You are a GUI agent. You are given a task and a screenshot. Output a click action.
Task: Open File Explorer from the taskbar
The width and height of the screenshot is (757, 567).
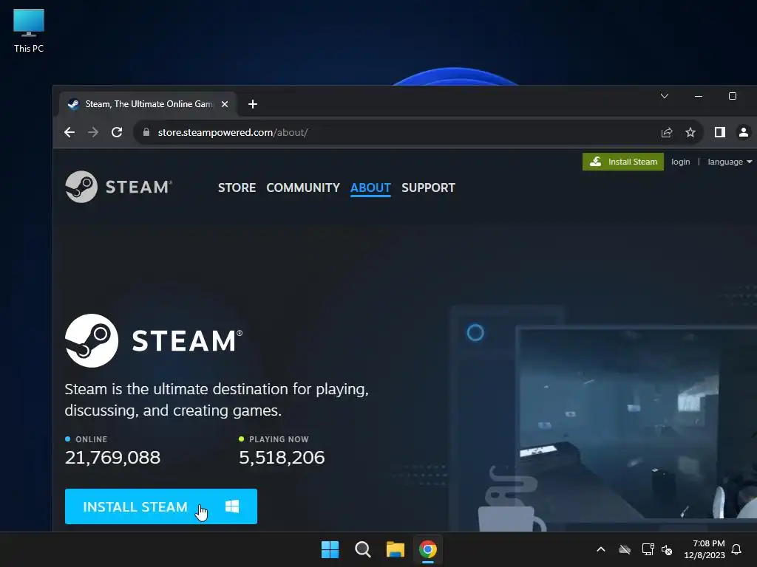point(396,549)
